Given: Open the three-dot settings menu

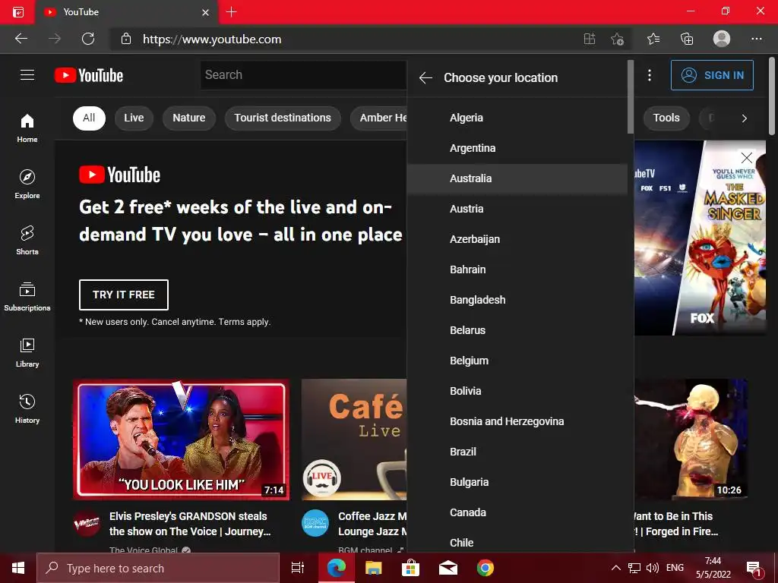Looking at the screenshot, I should pyautogui.click(x=650, y=75).
